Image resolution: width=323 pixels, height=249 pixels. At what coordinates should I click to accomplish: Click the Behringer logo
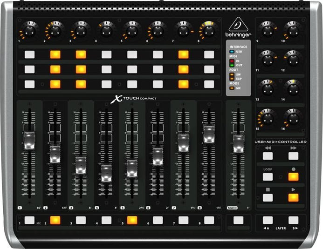(x=239, y=29)
